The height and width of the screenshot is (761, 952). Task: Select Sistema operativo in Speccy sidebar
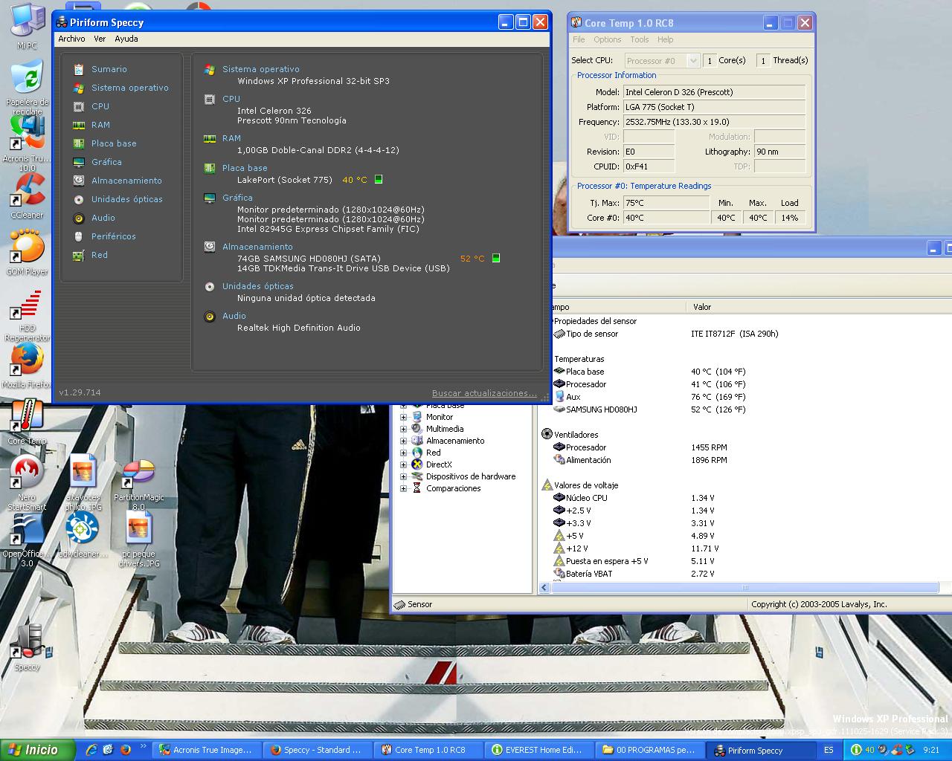coord(129,88)
